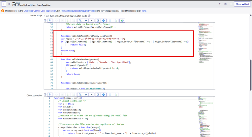
Task: Click line 55 'function validateName' in Server script
Action: 86,36
